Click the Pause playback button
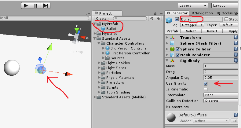Viewport: 241px width, 128px height. 36,6
